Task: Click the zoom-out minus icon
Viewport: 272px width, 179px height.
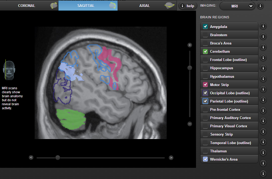Action: pos(190,124)
